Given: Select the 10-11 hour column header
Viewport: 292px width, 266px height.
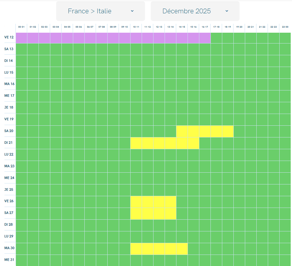Looking at the screenshot, I should (x=136, y=27).
